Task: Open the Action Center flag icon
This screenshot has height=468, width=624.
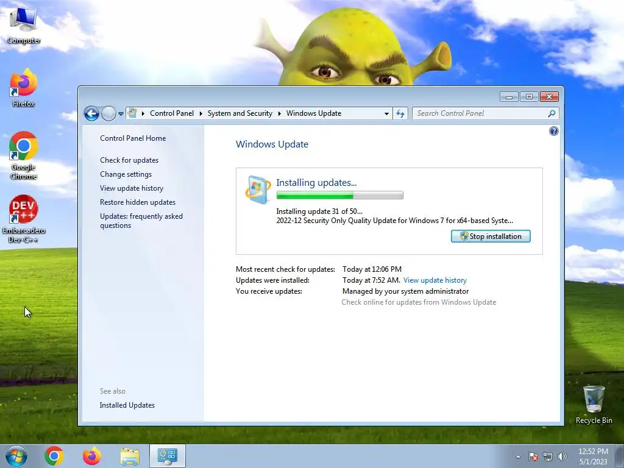Action: [x=533, y=456]
